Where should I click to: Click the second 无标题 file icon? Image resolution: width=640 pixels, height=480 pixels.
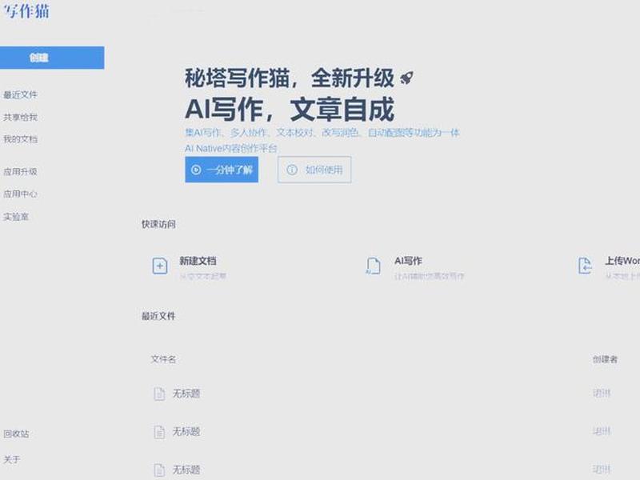[159, 432]
